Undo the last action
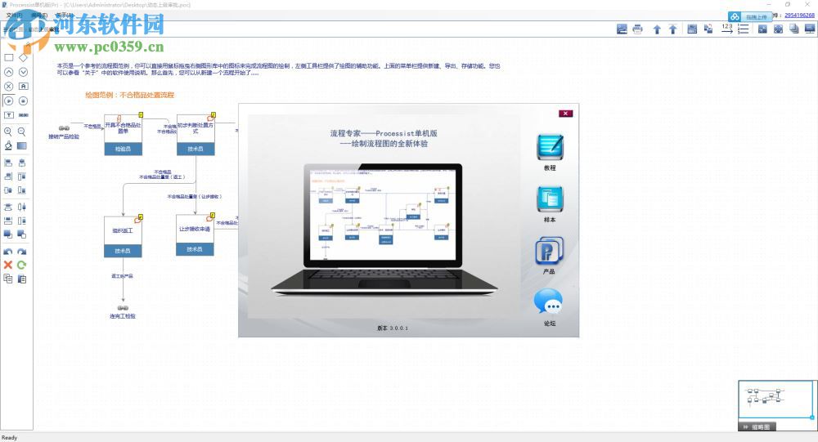 point(8,252)
